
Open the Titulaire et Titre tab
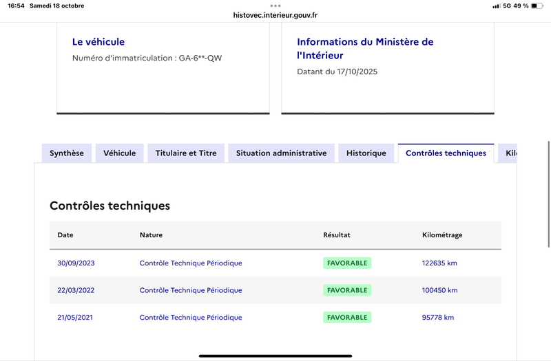(x=186, y=153)
